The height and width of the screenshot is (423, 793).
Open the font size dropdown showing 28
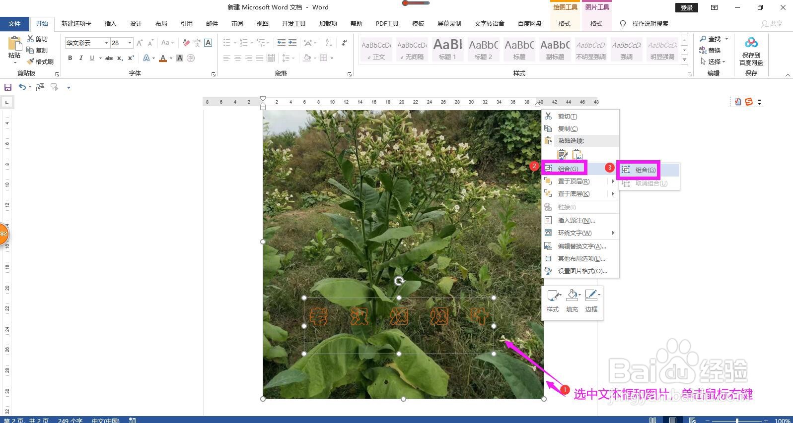pos(130,43)
